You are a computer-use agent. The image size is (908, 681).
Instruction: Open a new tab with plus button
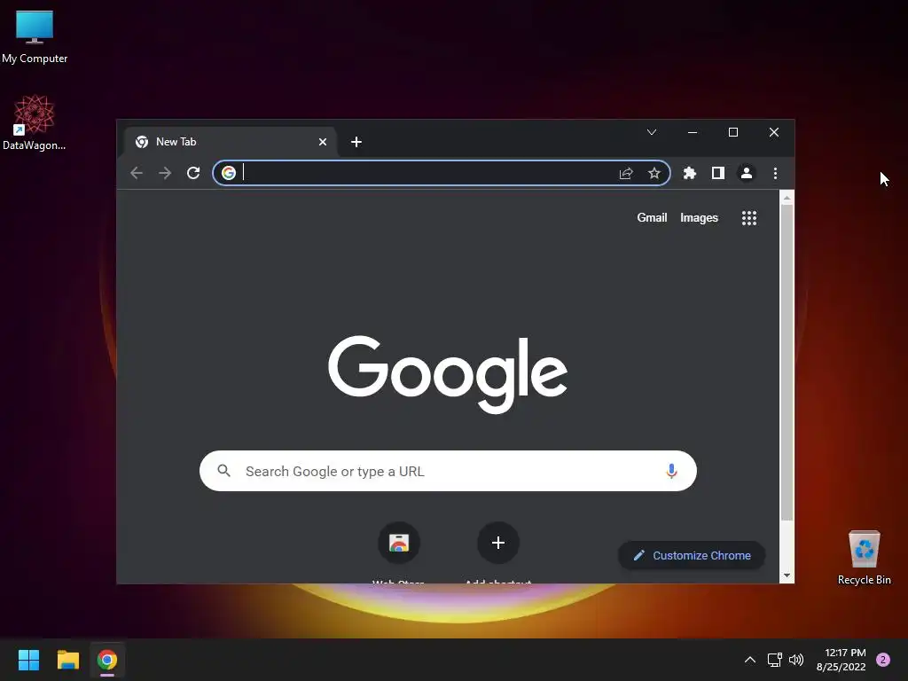[x=356, y=142]
